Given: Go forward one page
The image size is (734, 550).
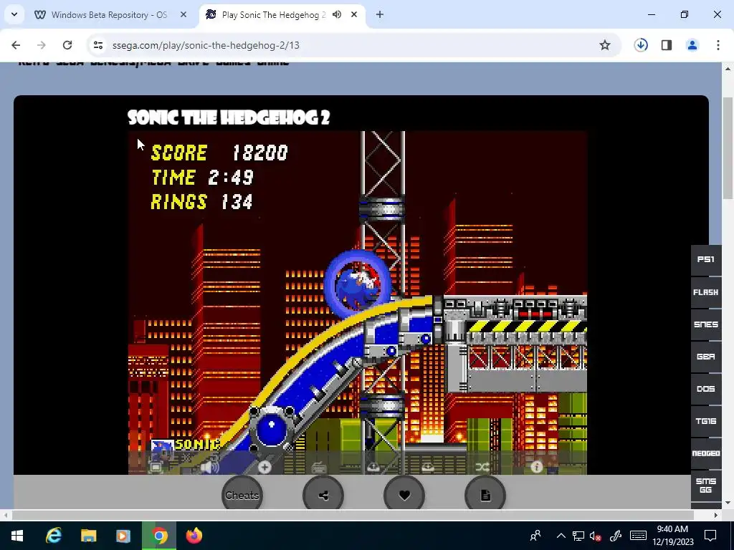Looking at the screenshot, I should (42, 45).
